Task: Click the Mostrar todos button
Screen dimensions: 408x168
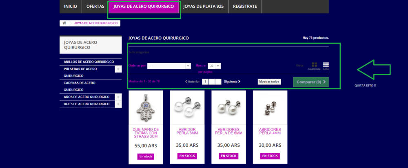Action: [269, 82]
